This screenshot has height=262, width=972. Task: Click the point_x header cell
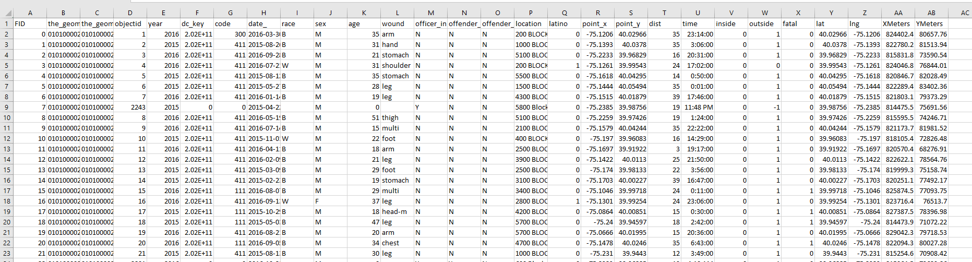(597, 23)
